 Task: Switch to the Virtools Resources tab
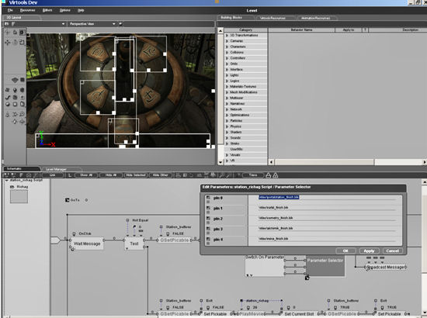(x=273, y=18)
